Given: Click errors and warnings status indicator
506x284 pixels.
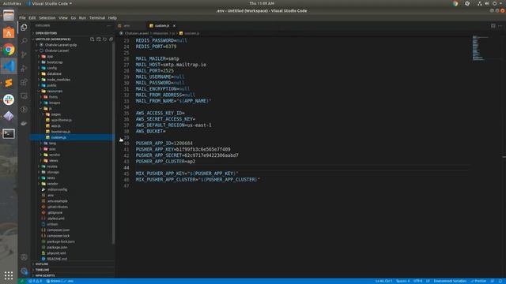Looking at the screenshot, I should click(35, 281).
